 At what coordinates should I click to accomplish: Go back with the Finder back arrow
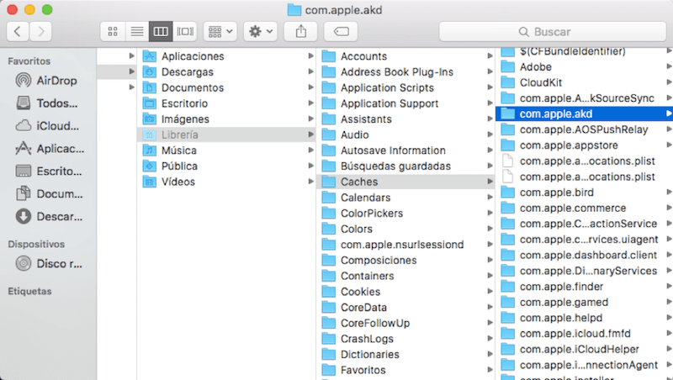[18, 31]
